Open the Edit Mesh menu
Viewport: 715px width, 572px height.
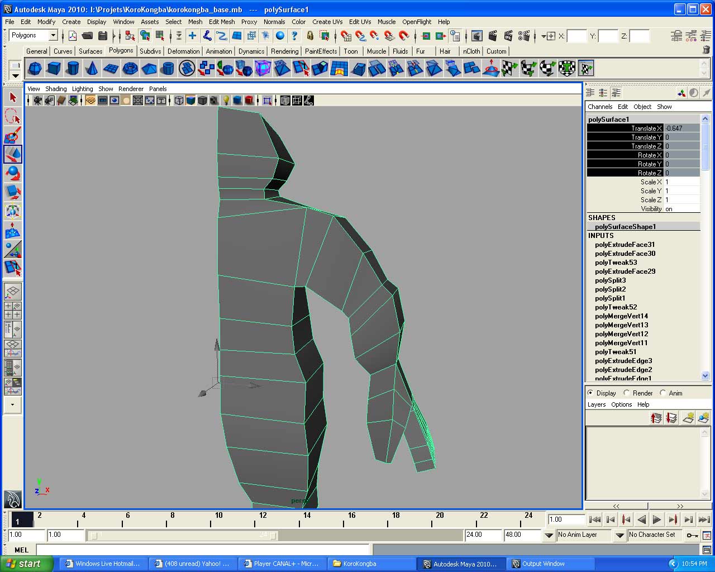click(222, 22)
